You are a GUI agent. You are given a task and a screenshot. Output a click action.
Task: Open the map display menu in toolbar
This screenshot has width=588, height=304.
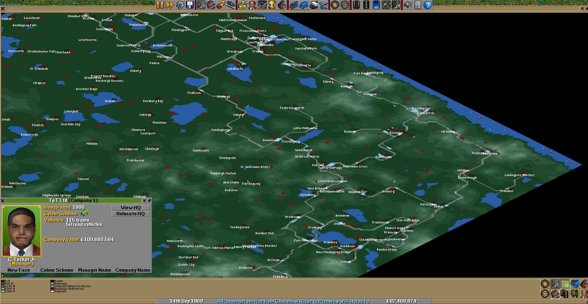click(x=201, y=5)
